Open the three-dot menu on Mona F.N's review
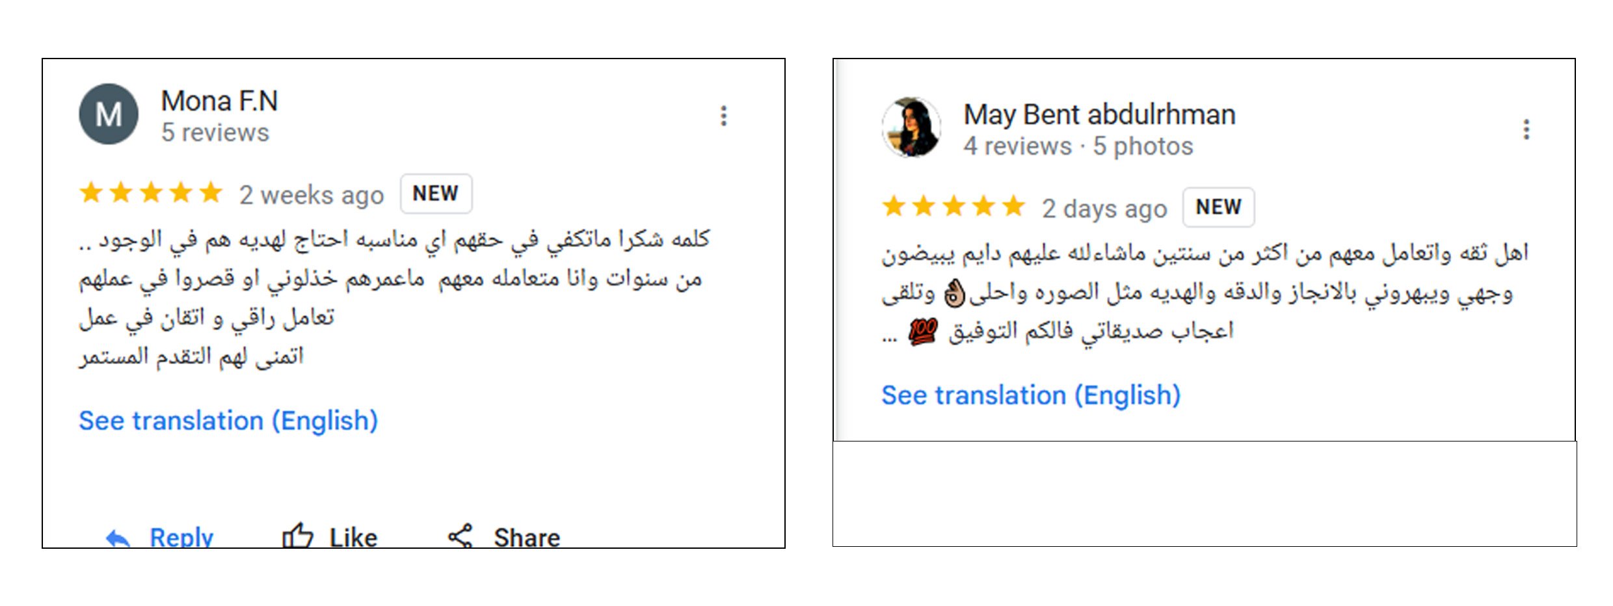1613x606 pixels. (x=723, y=116)
